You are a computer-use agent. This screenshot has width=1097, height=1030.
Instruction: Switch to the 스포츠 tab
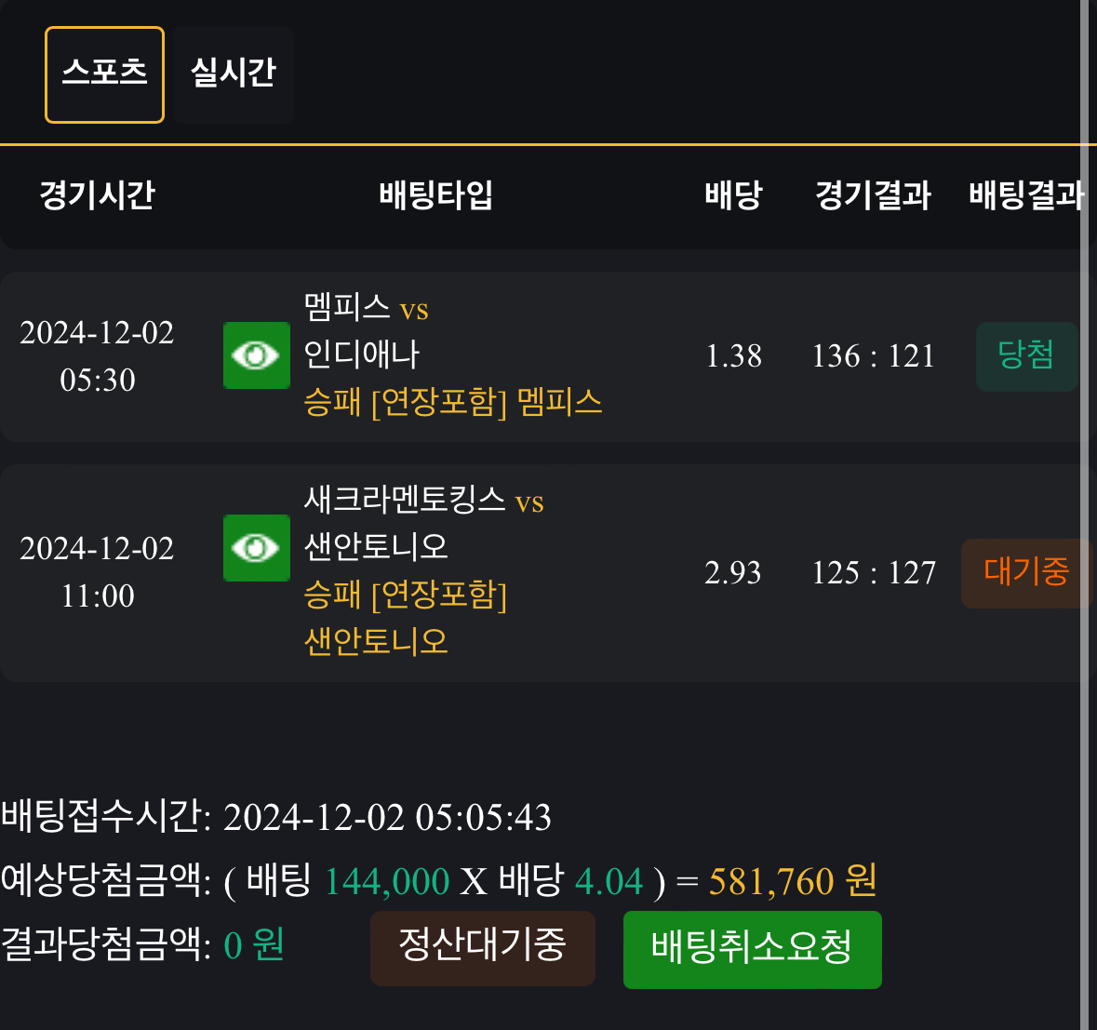[x=104, y=74]
